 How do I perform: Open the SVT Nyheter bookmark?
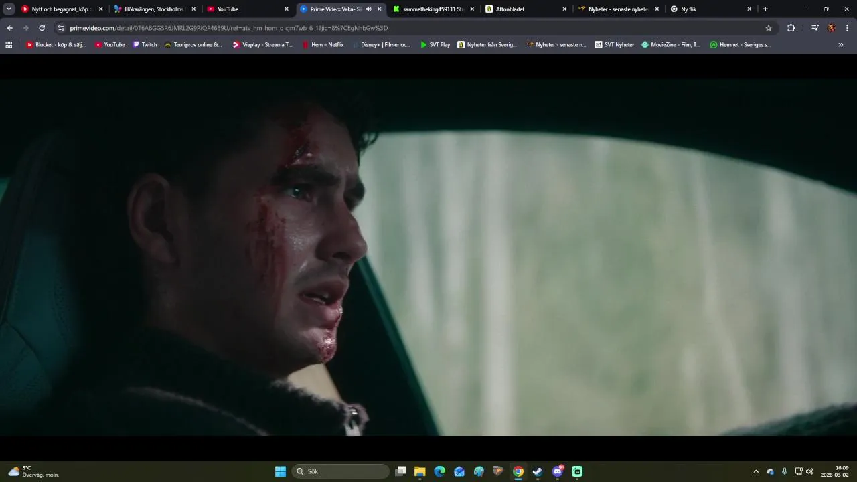[614, 45]
